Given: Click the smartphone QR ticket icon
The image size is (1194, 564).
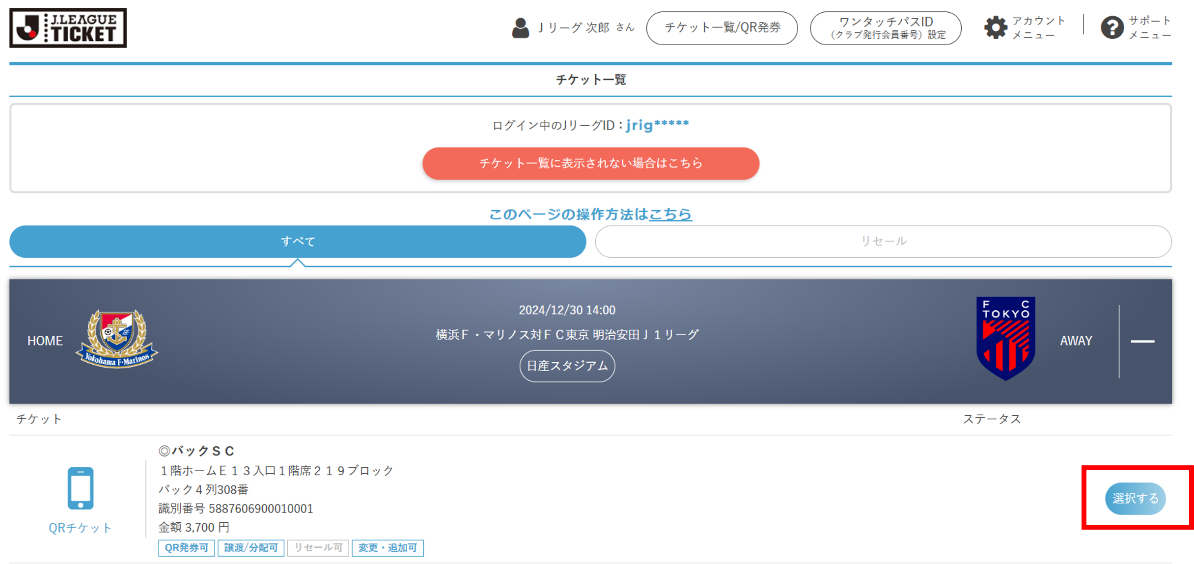Looking at the screenshot, I should pos(80,488).
